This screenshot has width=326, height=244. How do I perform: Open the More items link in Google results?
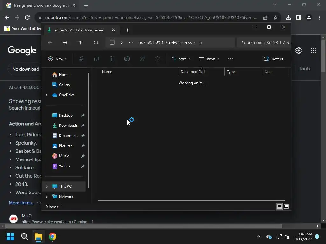22,203
